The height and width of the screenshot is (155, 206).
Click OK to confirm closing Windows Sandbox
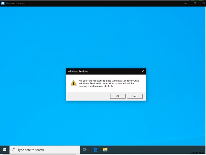pos(118,96)
